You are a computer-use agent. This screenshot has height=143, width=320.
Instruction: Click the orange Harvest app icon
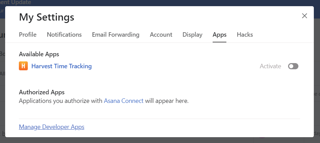23,66
